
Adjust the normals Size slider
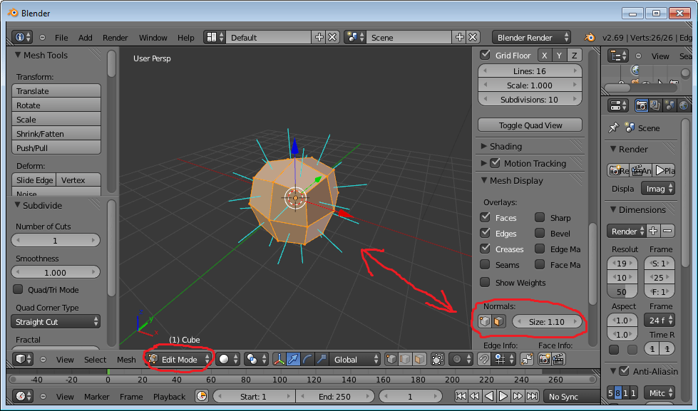point(547,321)
